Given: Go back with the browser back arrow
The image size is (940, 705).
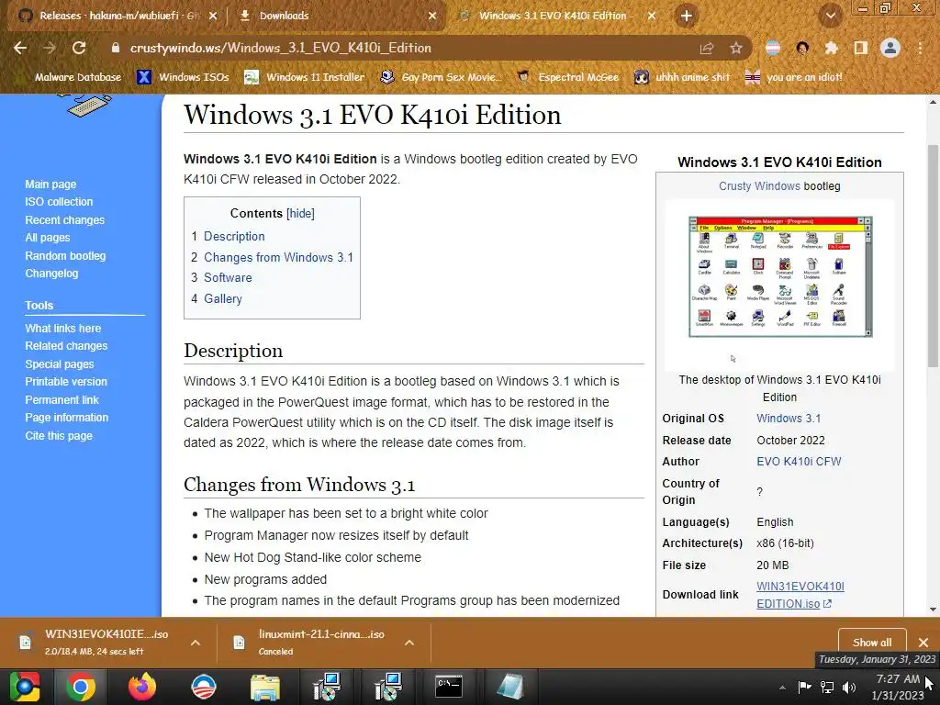Looking at the screenshot, I should pos(20,48).
